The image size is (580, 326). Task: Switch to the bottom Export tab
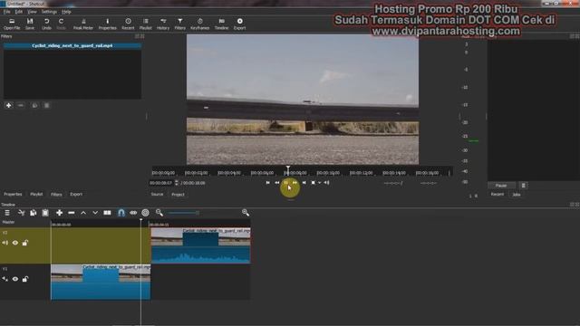pyautogui.click(x=76, y=194)
